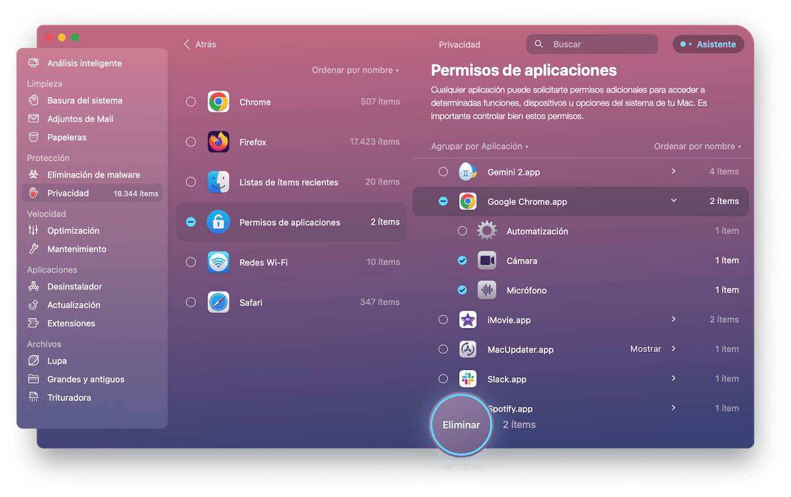Uncheck the Micrófono permission checkbox

tap(463, 290)
